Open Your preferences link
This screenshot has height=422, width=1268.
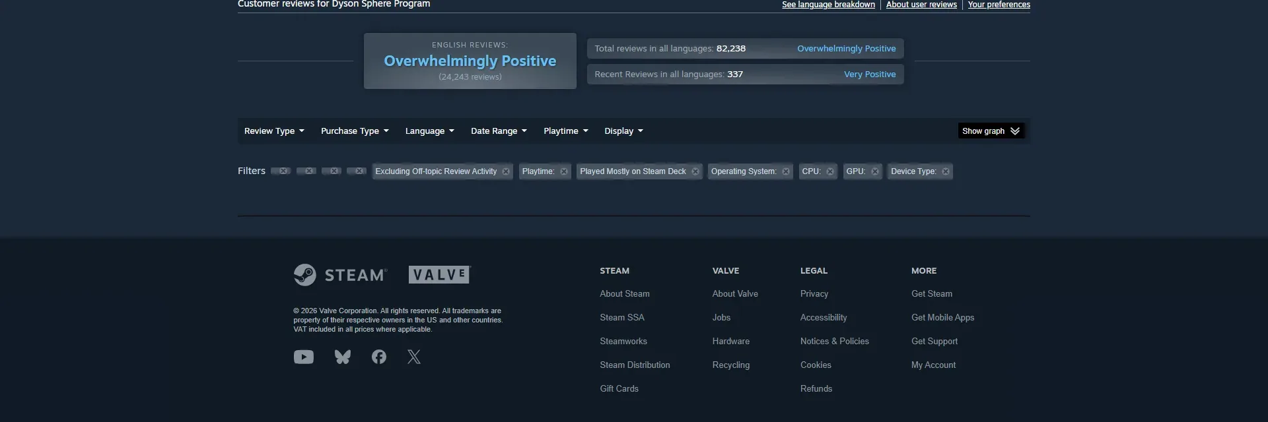click(999, 5)
